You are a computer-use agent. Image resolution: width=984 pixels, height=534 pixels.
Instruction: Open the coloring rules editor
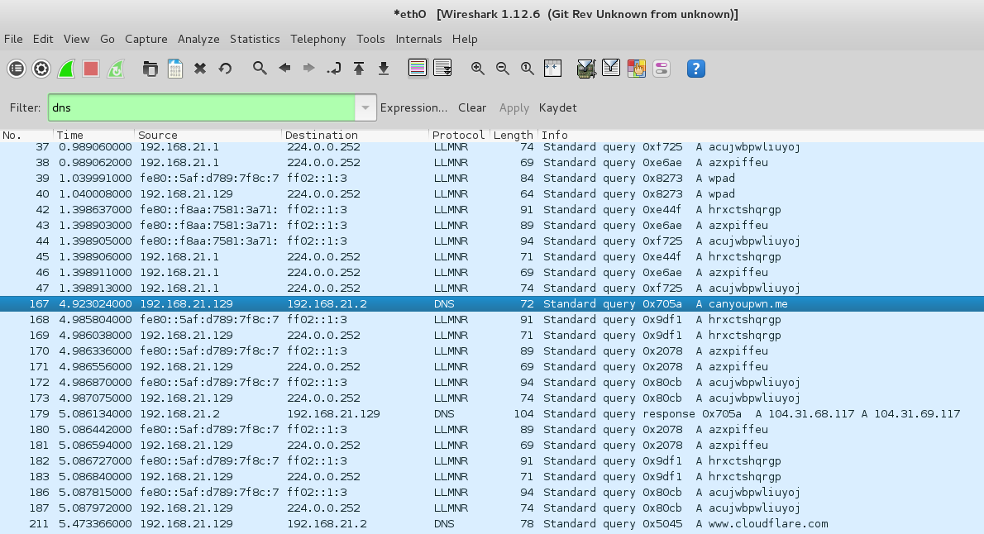(x=637, y=69)
